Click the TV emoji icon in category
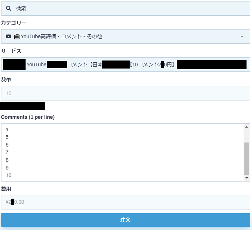The height and width of the screenshot is (230, 252). tap(17, 36)
